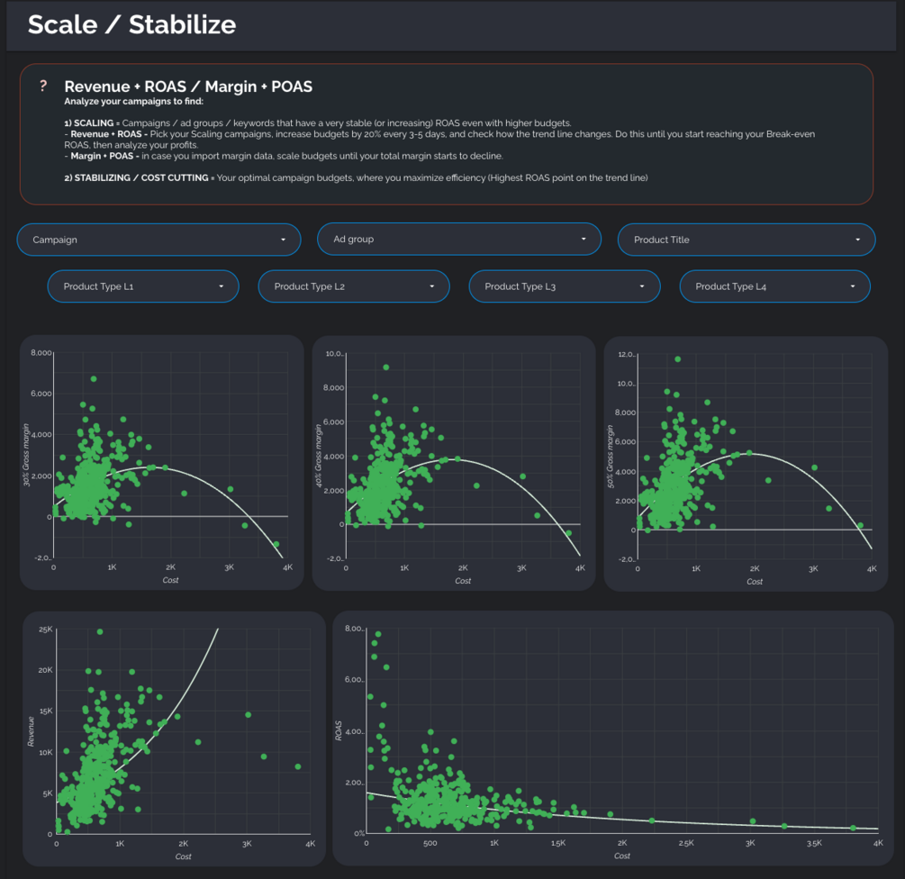The height and width of the screenshot is (879, 905).
Task: Click the "30% Gross margin" axis label
Action: click(x=26, y=455)
